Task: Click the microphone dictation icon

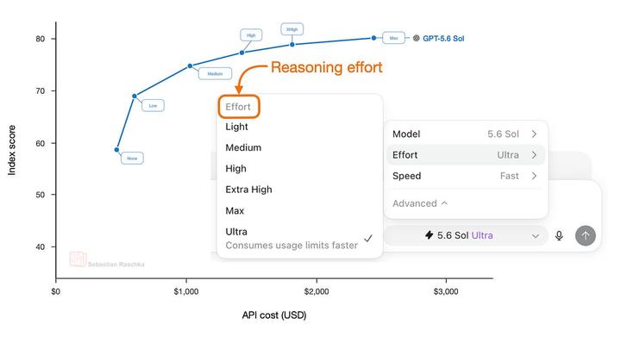Action: pos(559,236)
